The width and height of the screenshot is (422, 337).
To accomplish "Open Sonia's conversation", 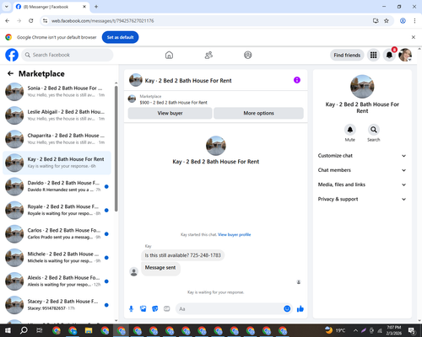I will [x=57, y=92].
